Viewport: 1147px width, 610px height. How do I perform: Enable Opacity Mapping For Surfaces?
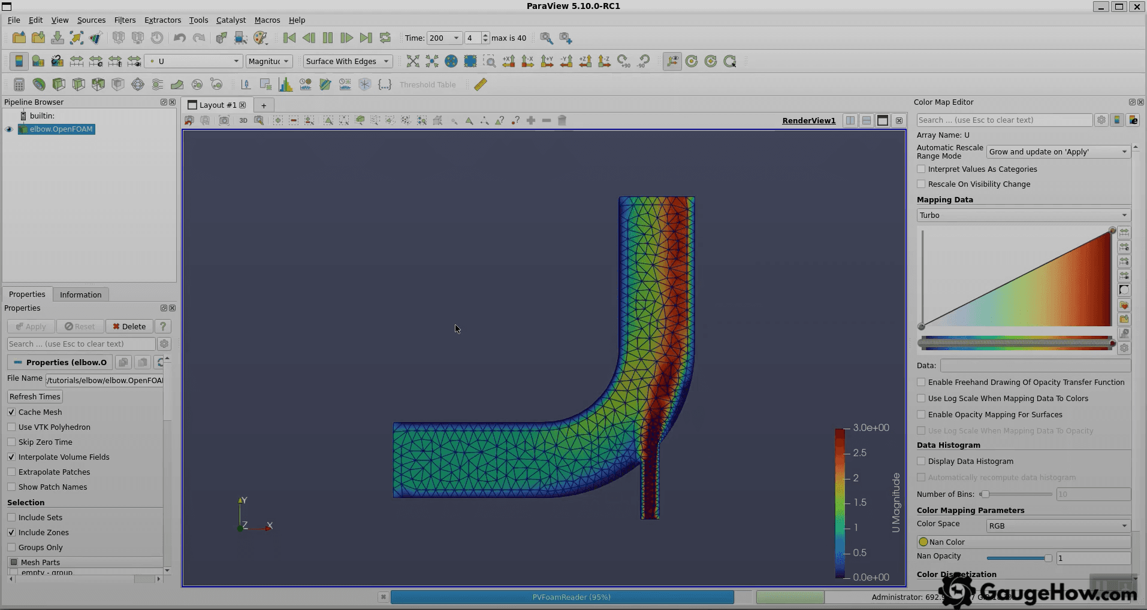[922, 414]
